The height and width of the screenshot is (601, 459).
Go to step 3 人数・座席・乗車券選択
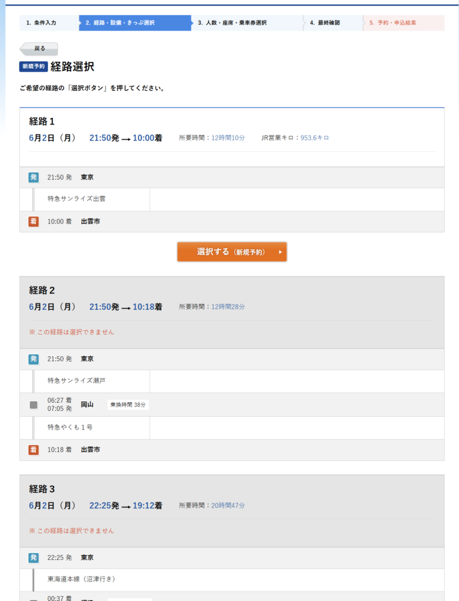tap(247, 23)
